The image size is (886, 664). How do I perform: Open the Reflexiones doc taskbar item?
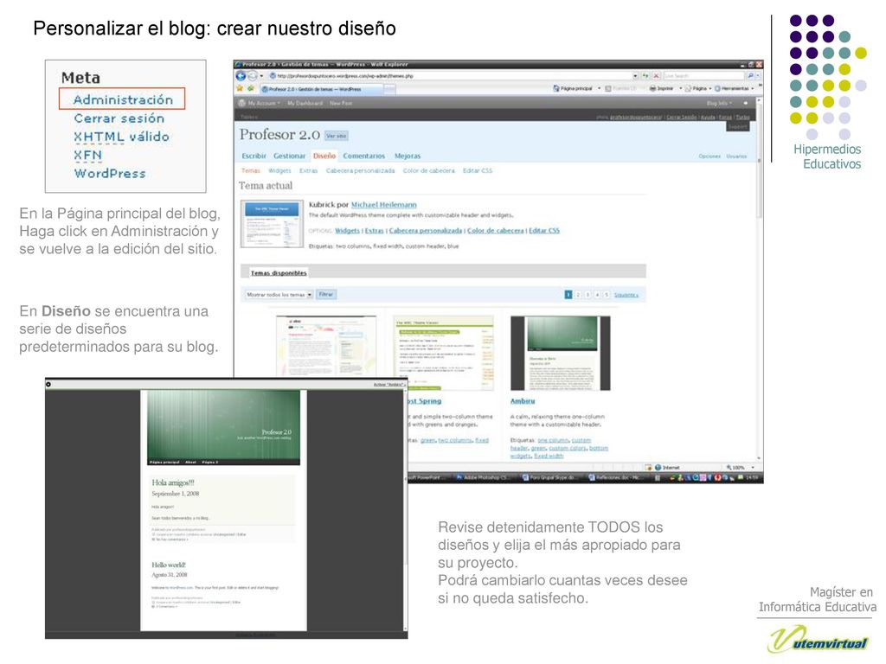pyautogui.click(x=615, y=477)
